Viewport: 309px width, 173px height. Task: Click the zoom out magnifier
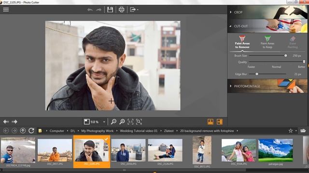[x=113, y=122]
